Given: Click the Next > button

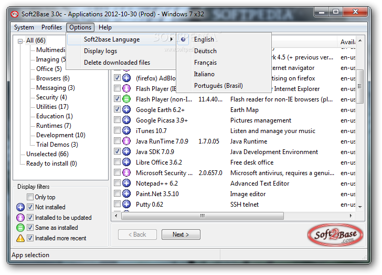Looking at the screenshot, I should tap(181, 235).
